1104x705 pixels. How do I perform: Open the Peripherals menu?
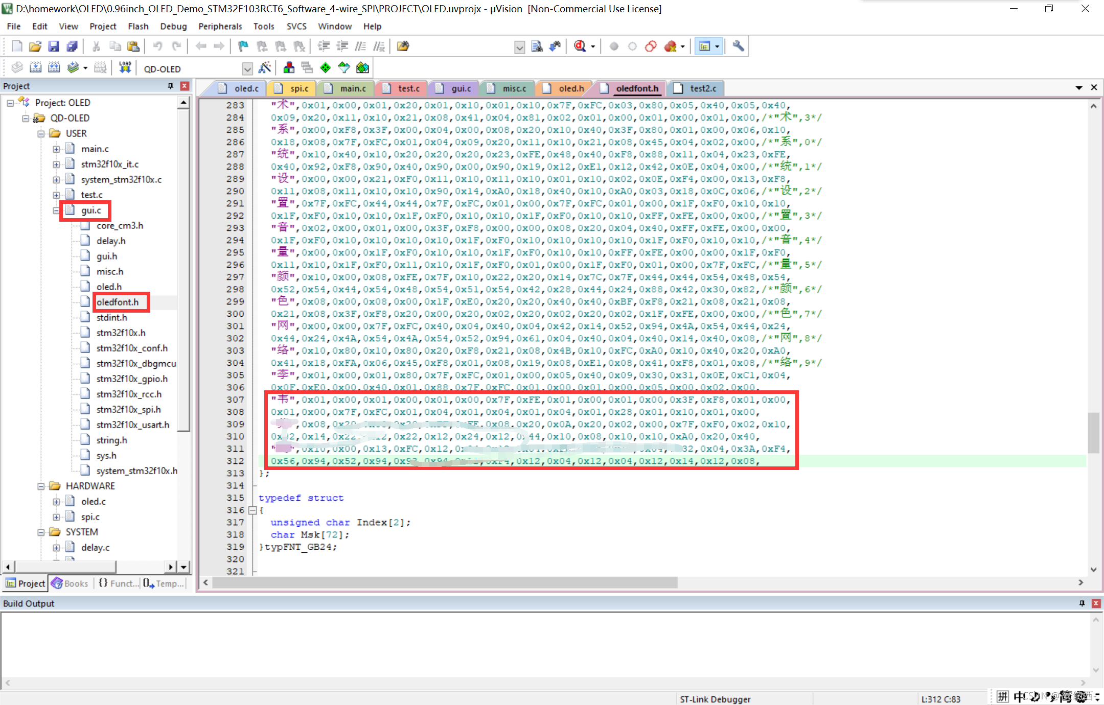pos(220,27)
